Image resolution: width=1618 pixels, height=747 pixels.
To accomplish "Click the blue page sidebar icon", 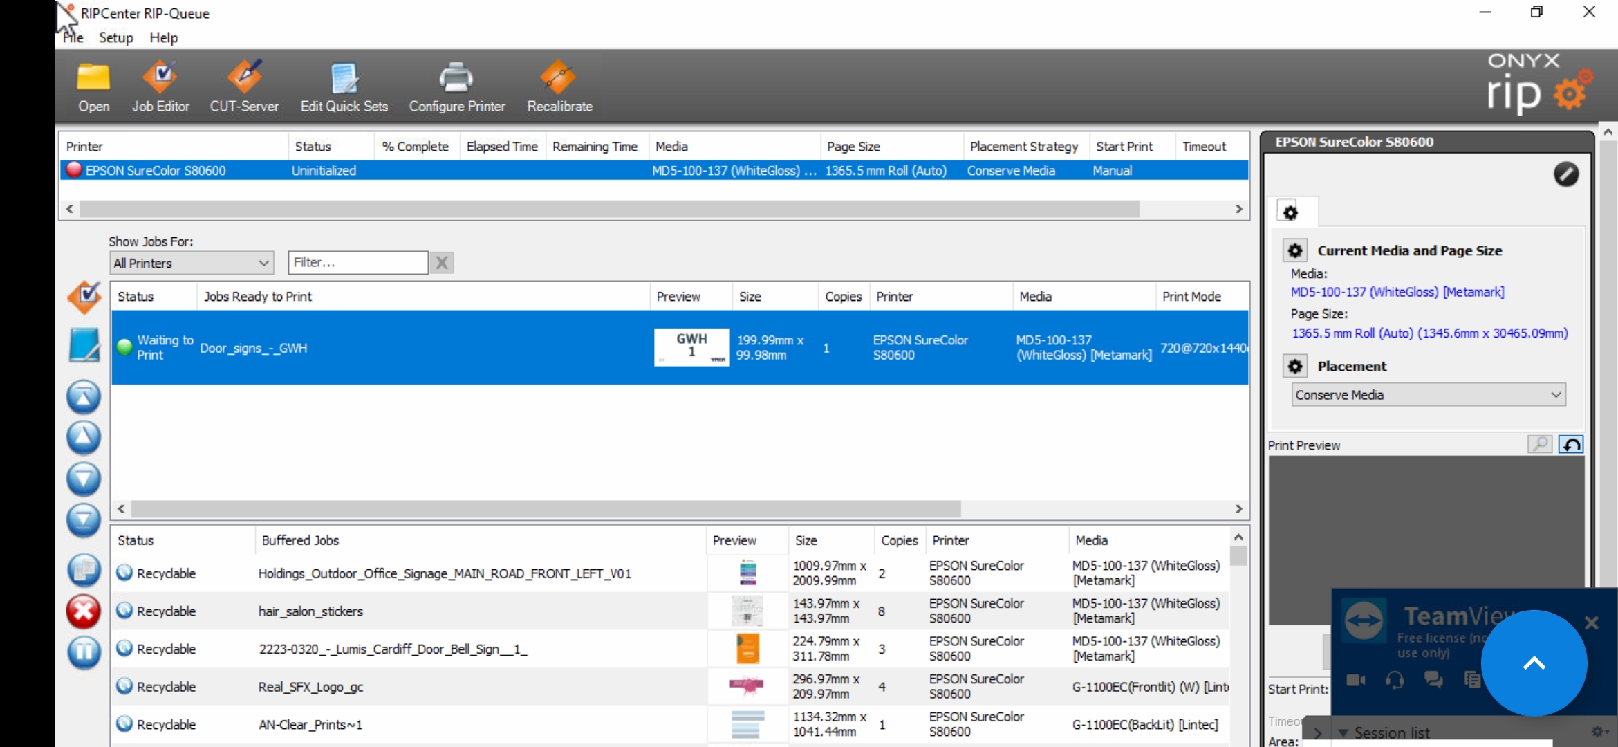I will (84, 344).
